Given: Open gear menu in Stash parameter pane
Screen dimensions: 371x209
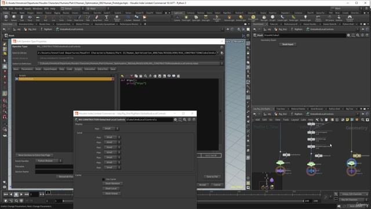Looking at the screenshot, I should coord(348,35).
